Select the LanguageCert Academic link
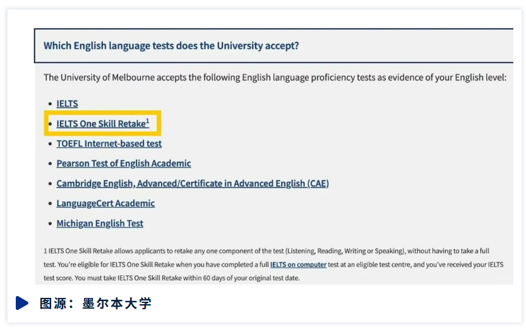This screenshot has width=526, height=332. (x=105, y=203)
